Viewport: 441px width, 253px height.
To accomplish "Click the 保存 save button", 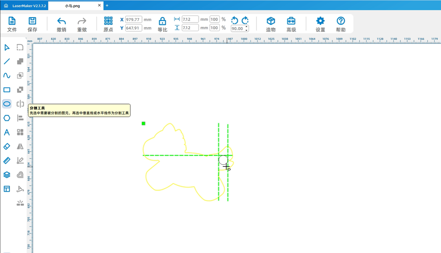I will [32, 24].
